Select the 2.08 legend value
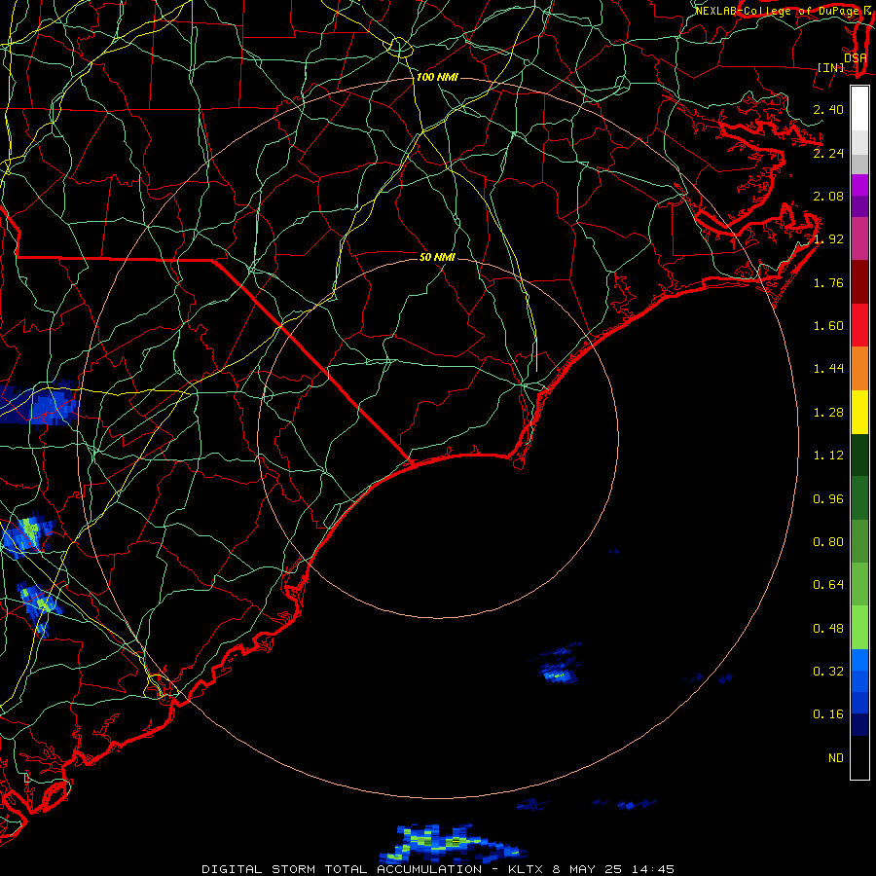 (828, 196)
